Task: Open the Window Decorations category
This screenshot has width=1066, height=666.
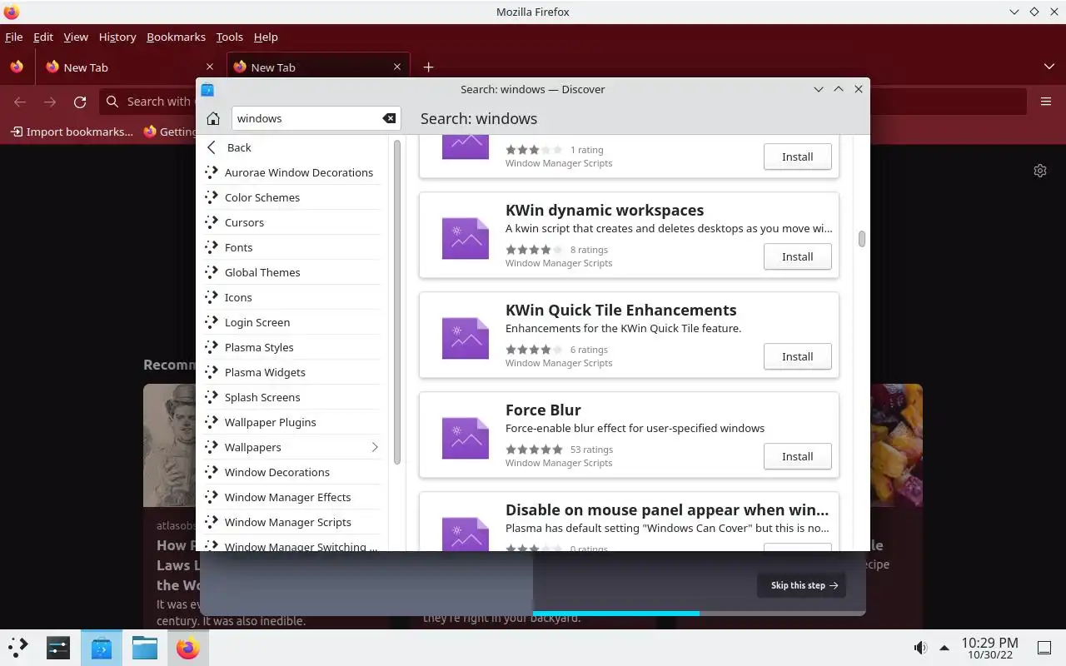Action: (292, 472)
